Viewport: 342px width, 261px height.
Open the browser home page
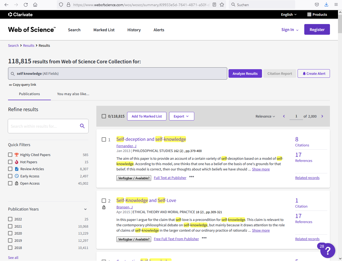tap(35, 5)
